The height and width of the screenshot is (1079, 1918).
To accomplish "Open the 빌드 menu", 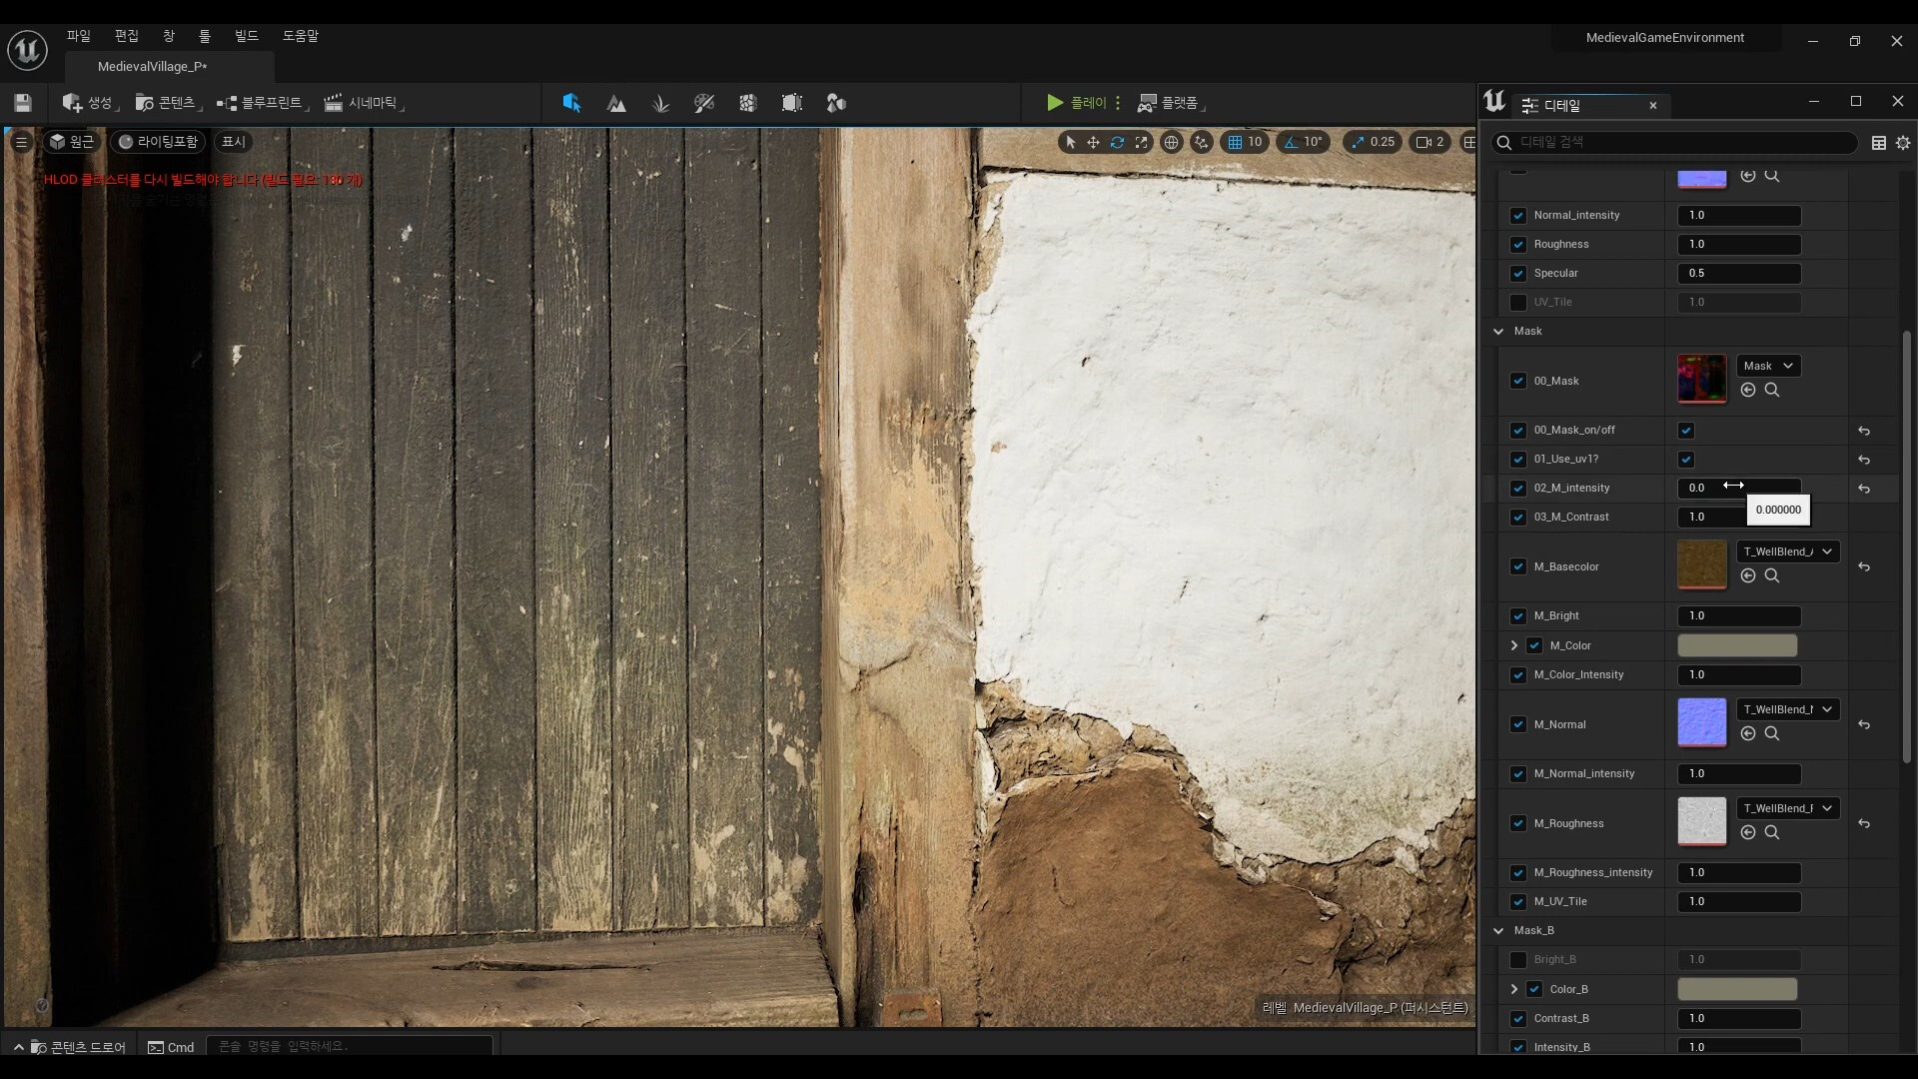I will point(246,36).
